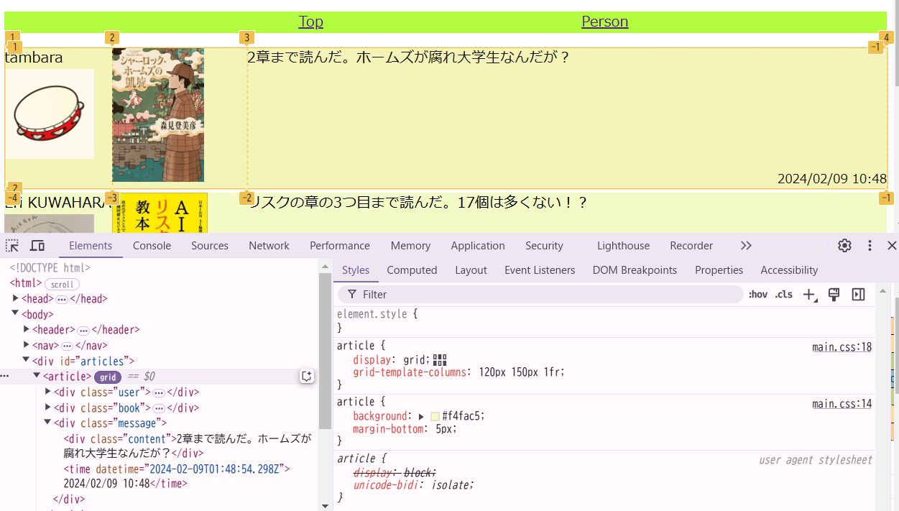
Task: Open the main.css:18 source link
Action: [x=842, y=348]
